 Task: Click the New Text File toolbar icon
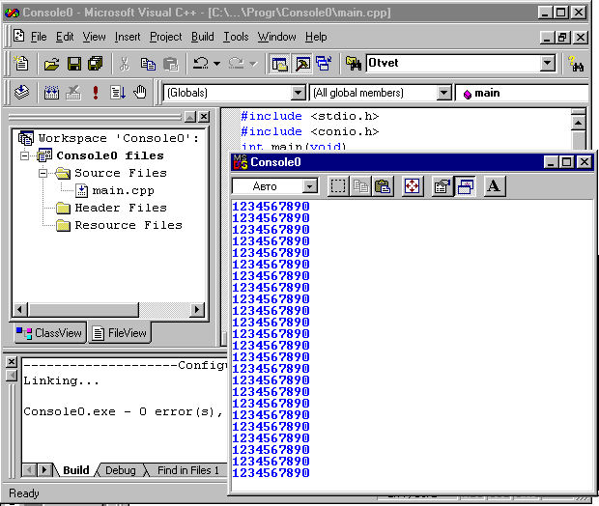[21, 64]
